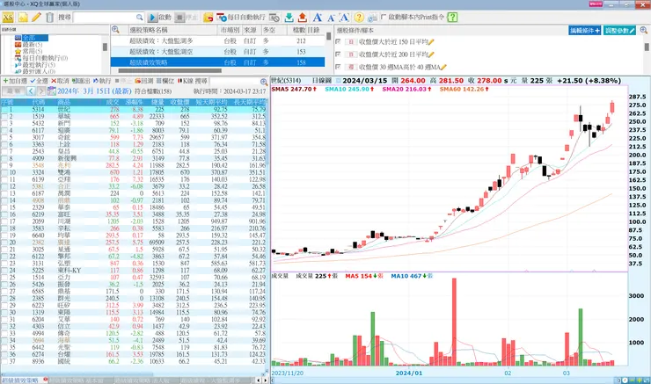Select highlighted strategy 超級績效策略
The image size is (651, 384).
217,62
